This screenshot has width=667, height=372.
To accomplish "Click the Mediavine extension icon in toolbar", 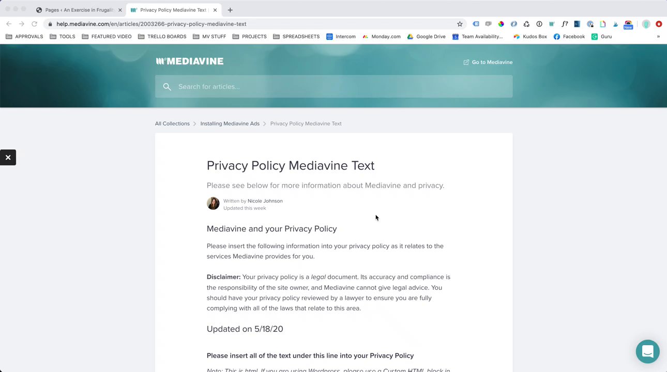I will coord(552,24).
